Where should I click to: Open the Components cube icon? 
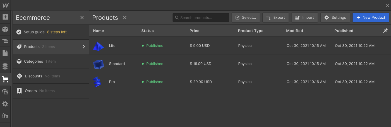point(5,29)
